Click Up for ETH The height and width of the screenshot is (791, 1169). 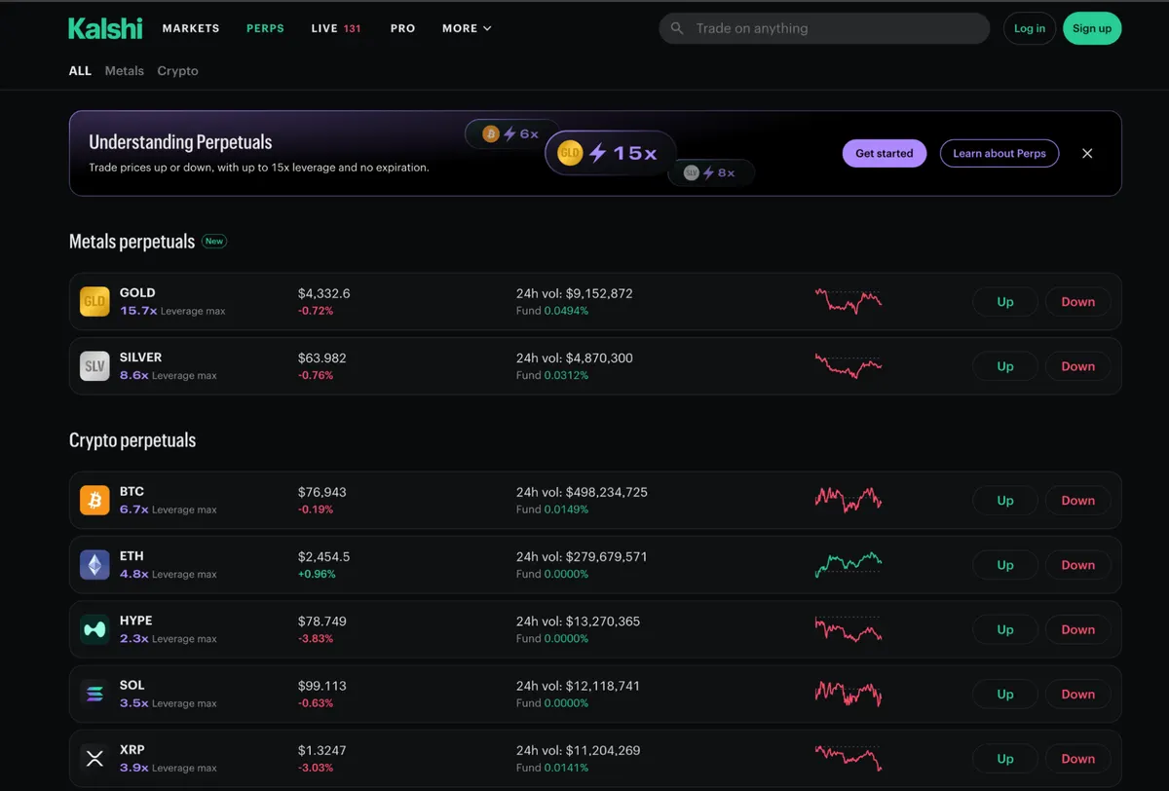pos(1005,565)
